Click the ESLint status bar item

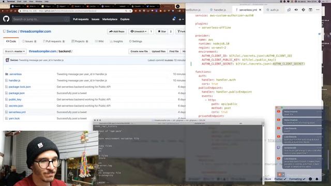(268, 179)
